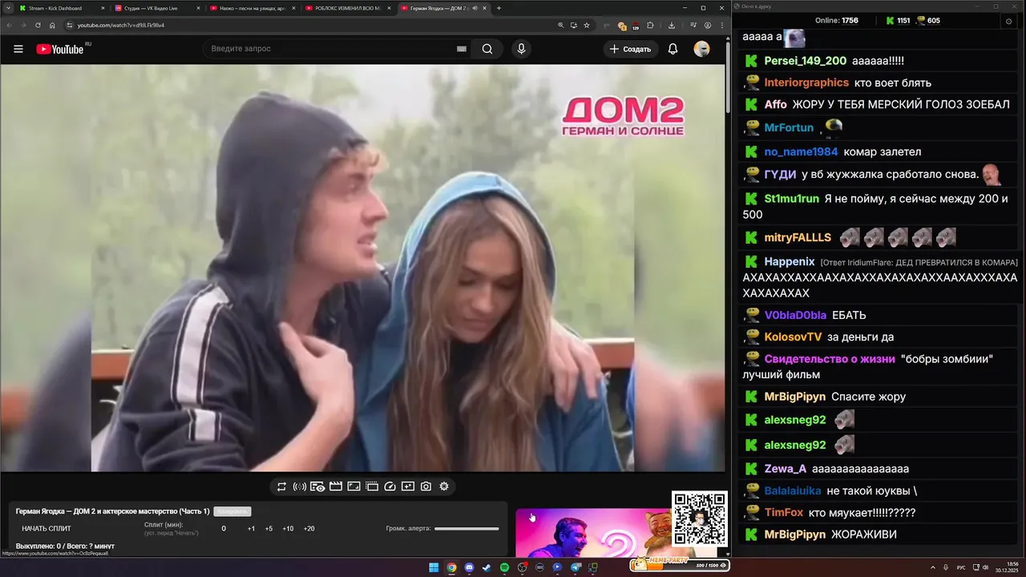The width and height of the screenshot is (1026, 577).
Task: Add +10 minutes to the split
Action: [x=288, y=528]
